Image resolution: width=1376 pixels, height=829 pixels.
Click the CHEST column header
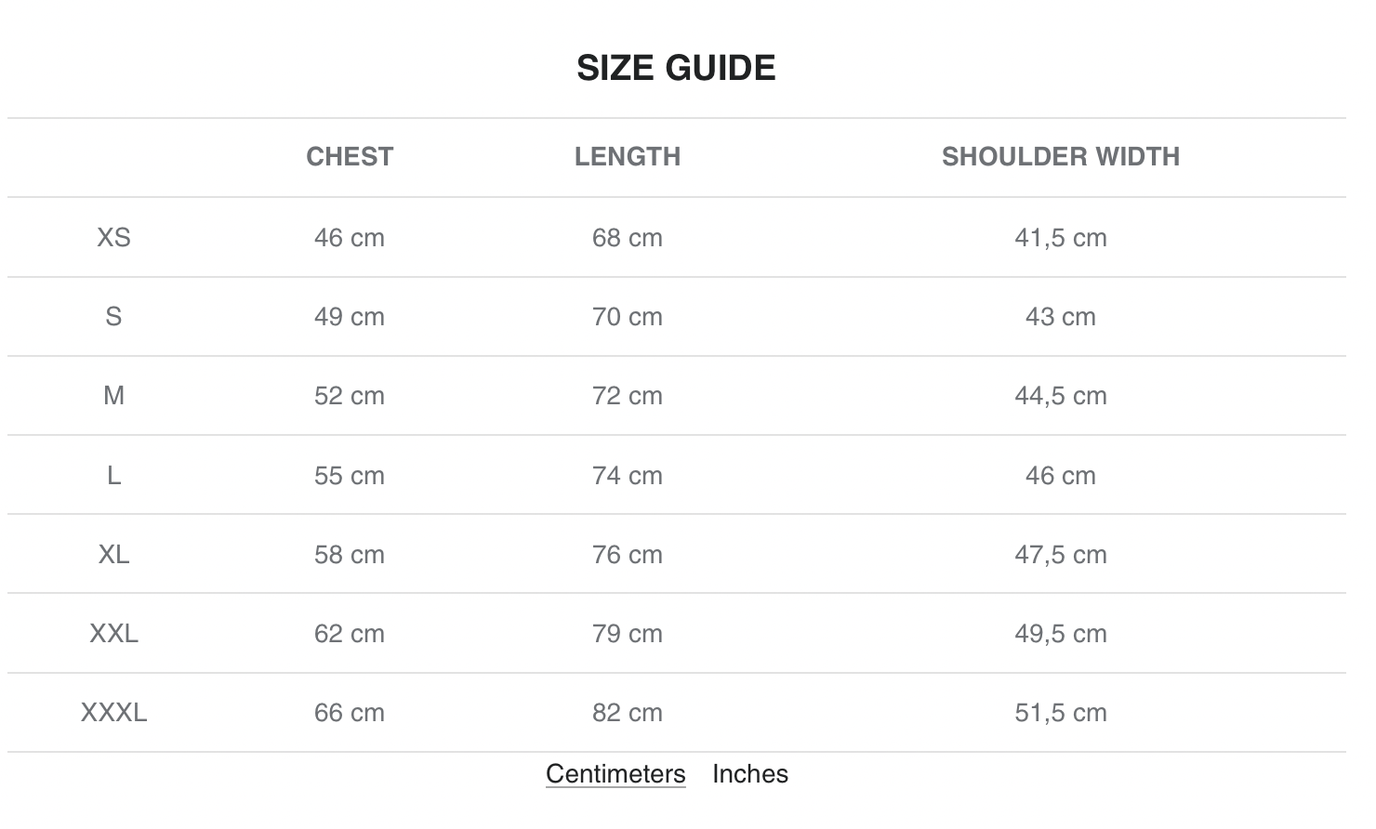tap(350, 156)
